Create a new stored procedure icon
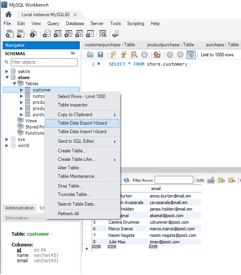 (79, 34)
